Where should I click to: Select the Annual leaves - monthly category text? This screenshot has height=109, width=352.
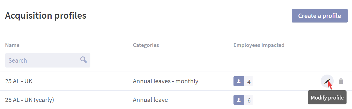165,81
